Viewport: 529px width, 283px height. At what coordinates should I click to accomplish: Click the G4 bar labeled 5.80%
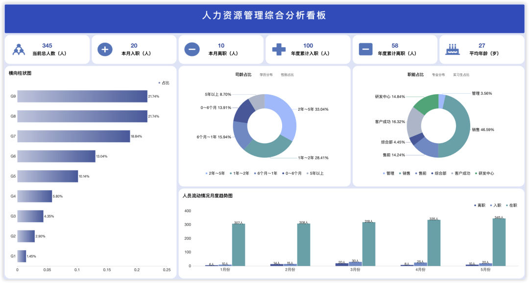pyautogui.click(x=35, y=196)
